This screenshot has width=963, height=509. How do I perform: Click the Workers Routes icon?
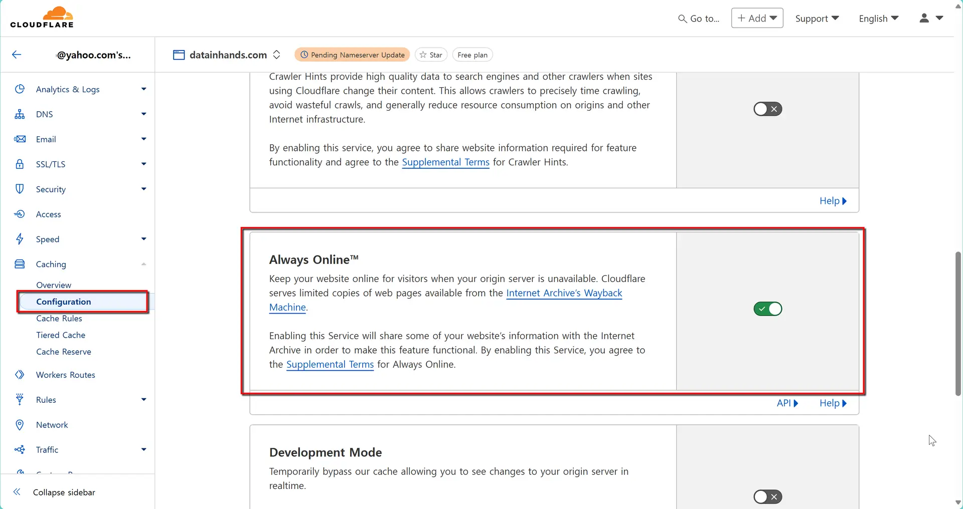click(x=20, y=374)
